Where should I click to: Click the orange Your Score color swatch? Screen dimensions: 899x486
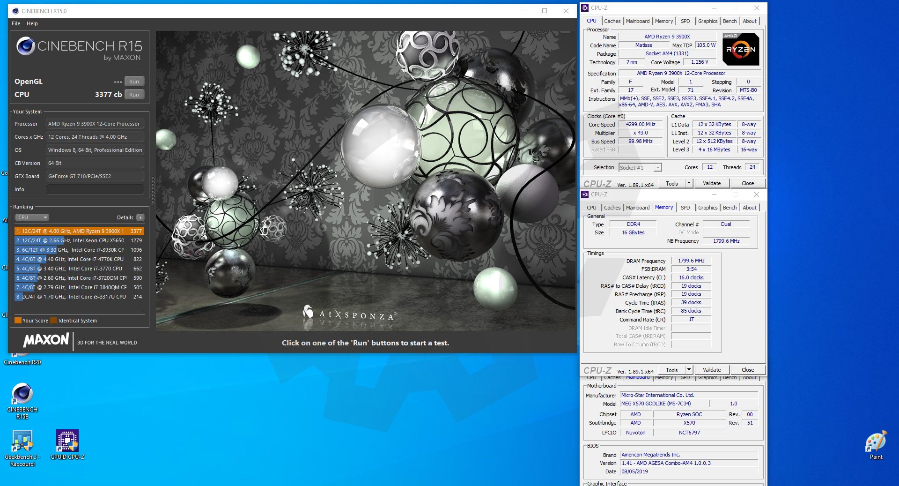click(18, 321)
